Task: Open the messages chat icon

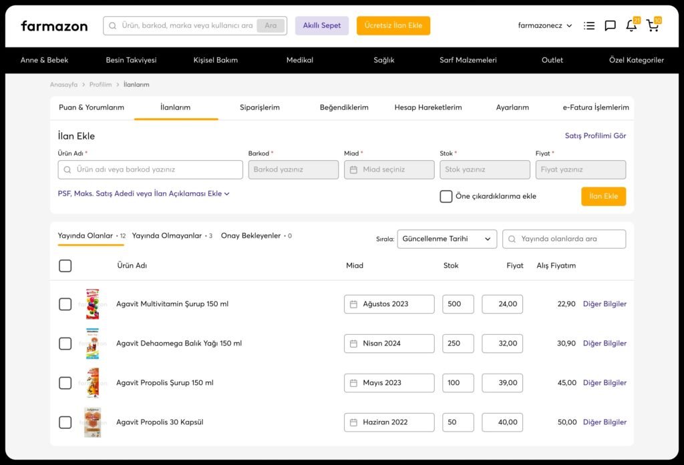Action: tap(610, 26)
